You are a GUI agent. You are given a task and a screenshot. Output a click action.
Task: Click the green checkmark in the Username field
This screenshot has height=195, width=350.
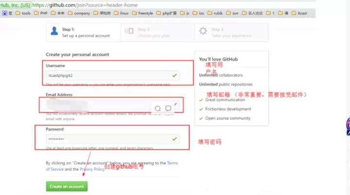(x=175, y=76)
